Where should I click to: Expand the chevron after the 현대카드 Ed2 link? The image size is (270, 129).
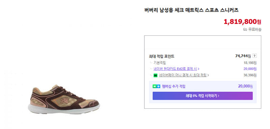point(198,69)
